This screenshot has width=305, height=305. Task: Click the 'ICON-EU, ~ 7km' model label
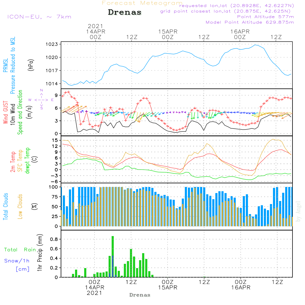pyautogui.click(x=39, y=17)
